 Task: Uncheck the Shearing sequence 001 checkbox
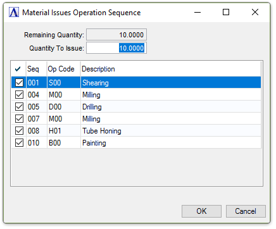pyautogui.click(x=19, y=83)
